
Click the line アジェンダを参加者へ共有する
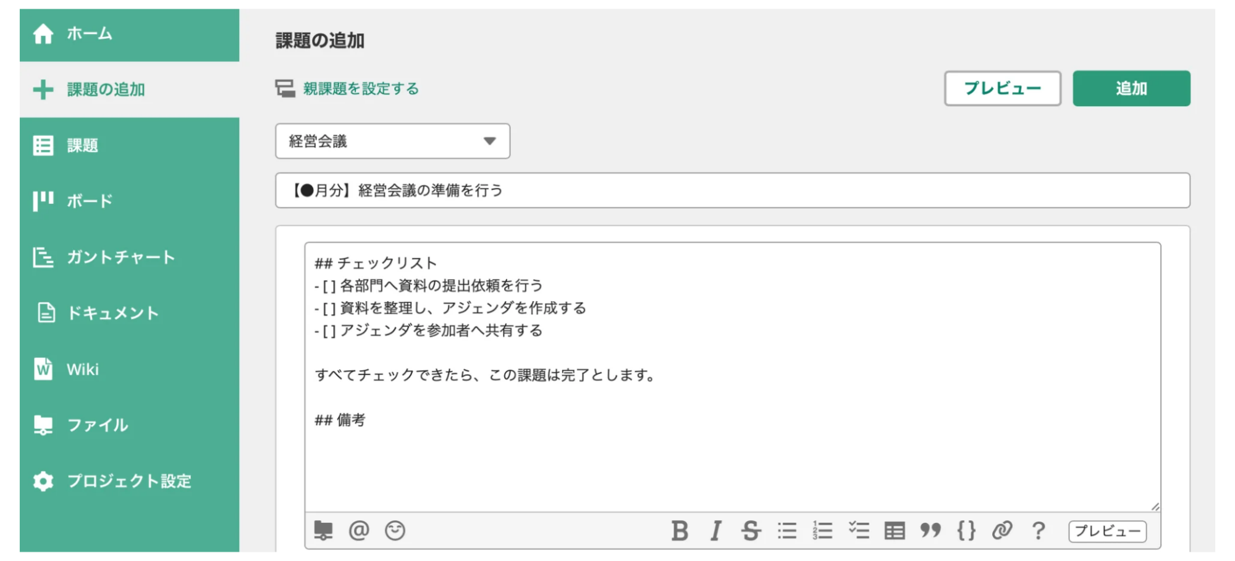pos(440,331)
